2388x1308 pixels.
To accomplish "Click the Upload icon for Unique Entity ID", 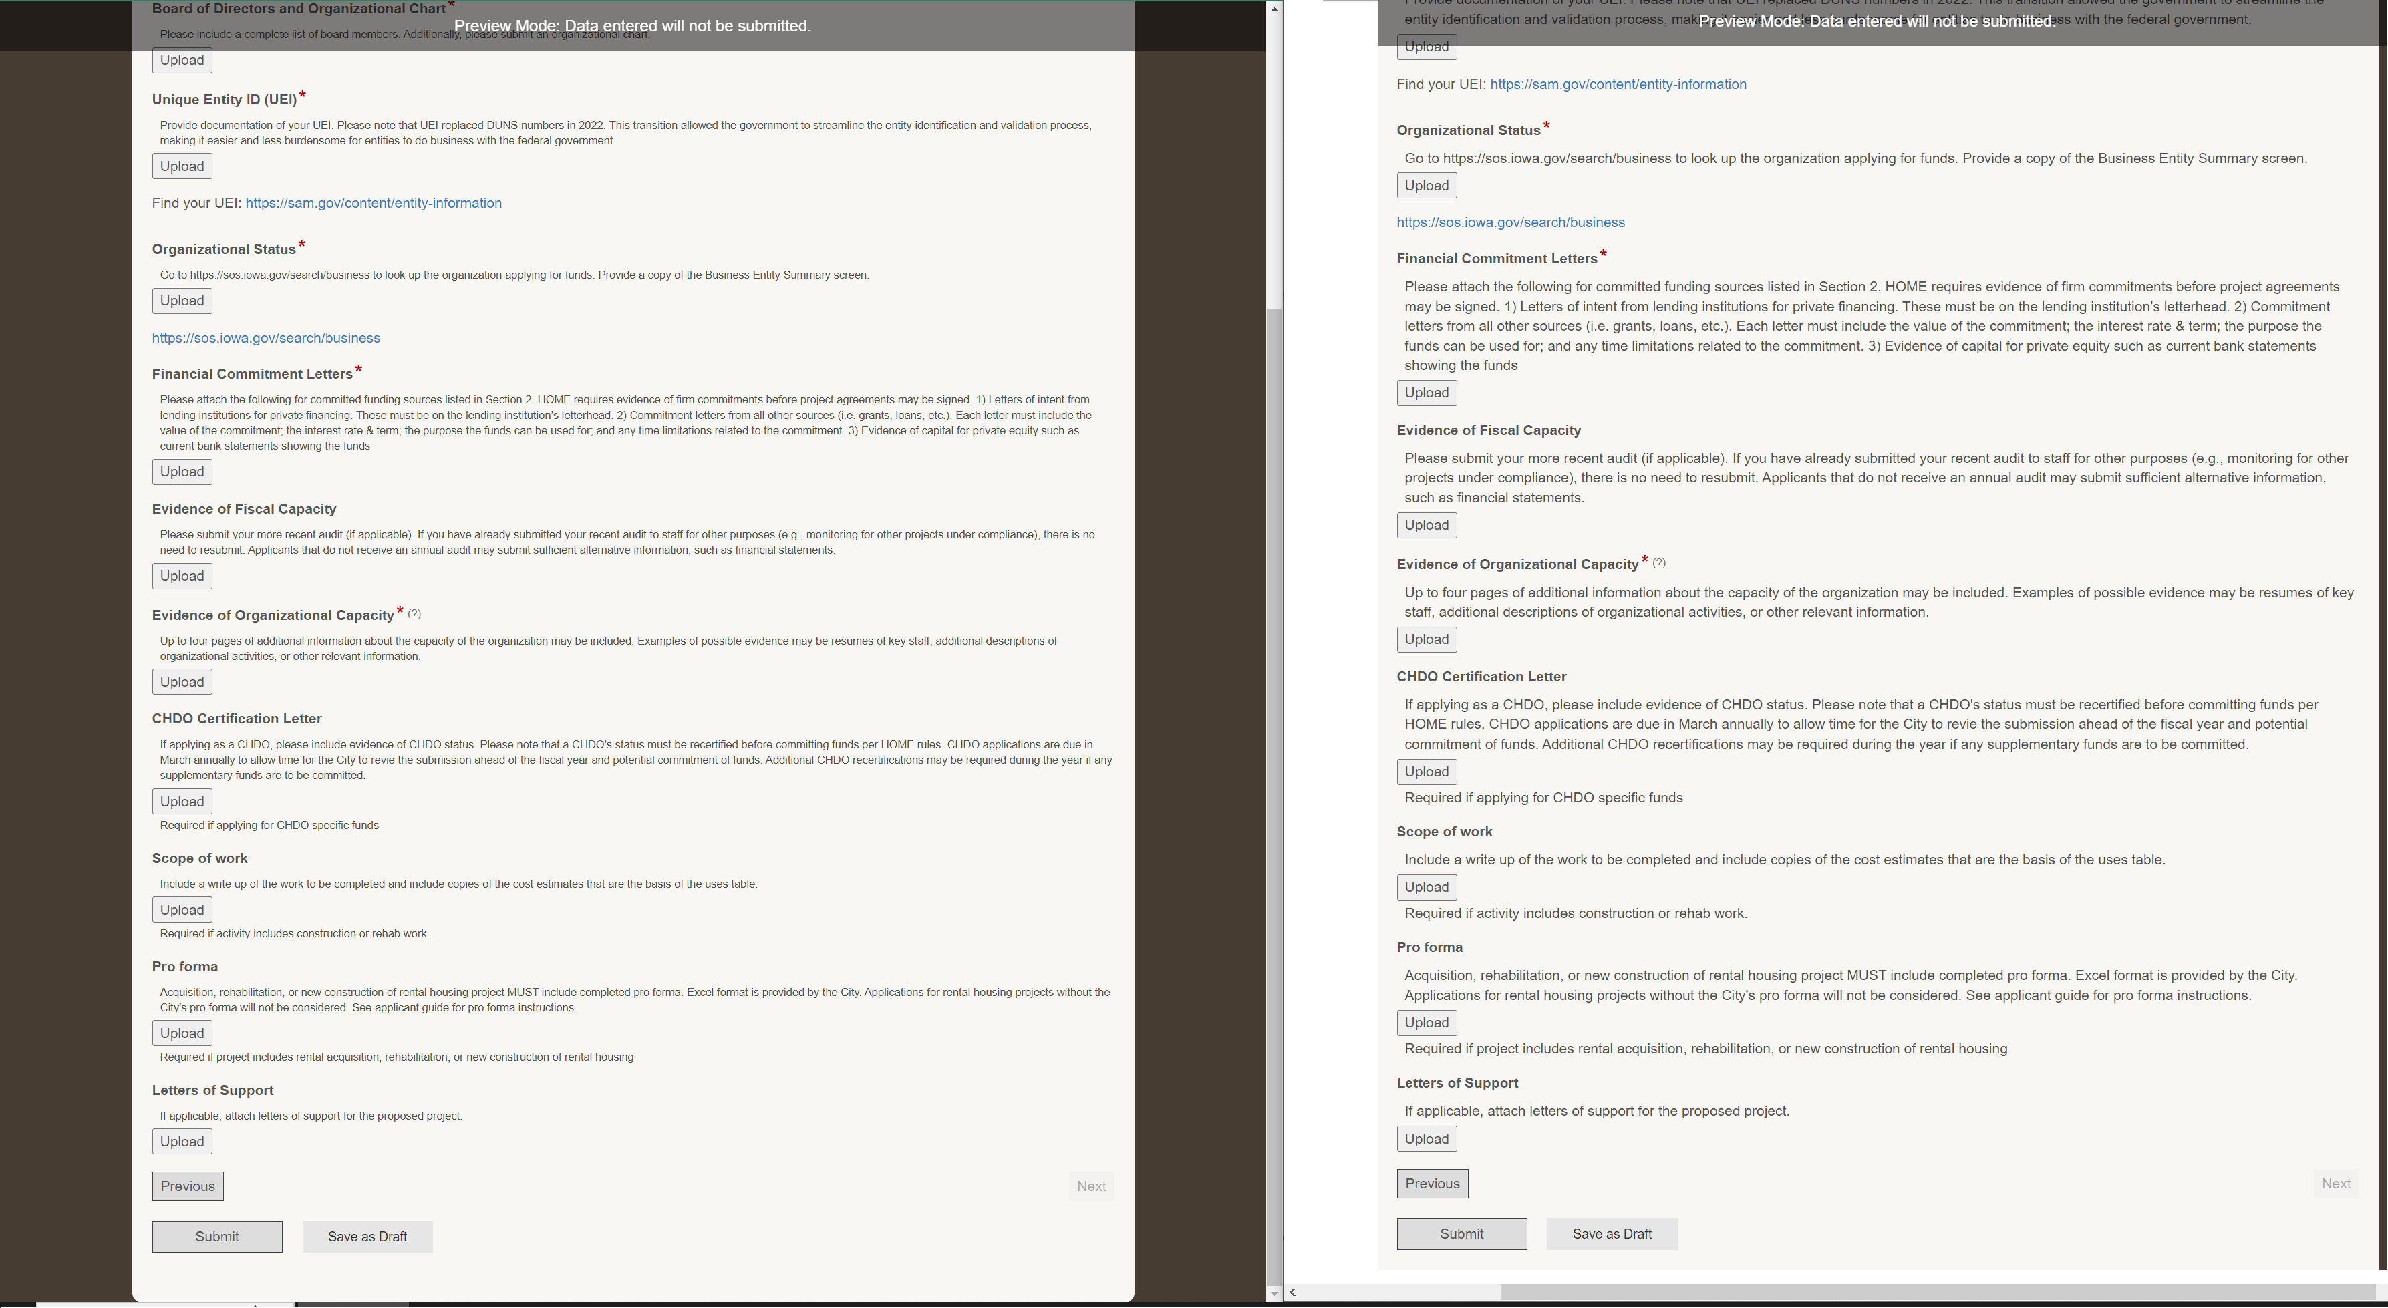I will [182, 166].
